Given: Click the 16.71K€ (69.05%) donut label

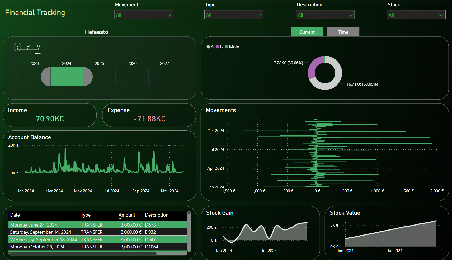Looking at the screenshot, I should pyautogui.click(x=362, y=84).
